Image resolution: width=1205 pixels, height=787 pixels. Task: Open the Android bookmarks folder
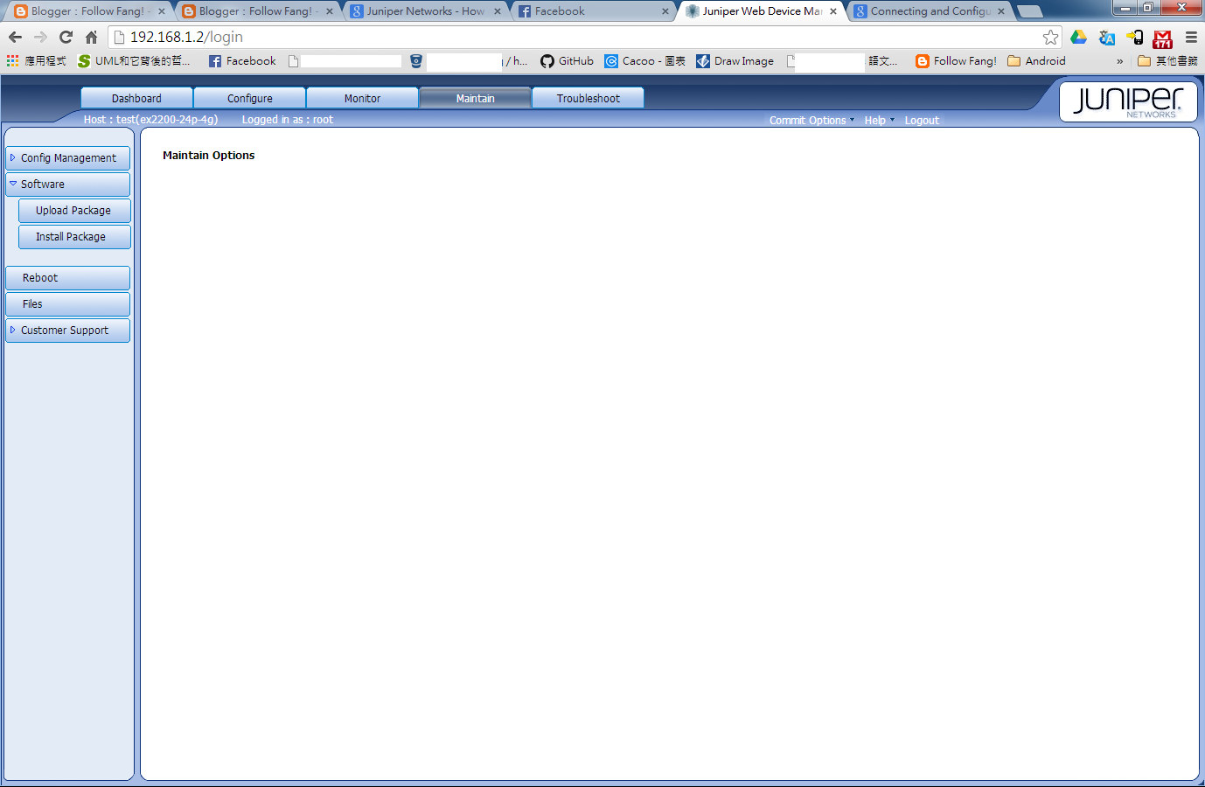(1036, 60)
